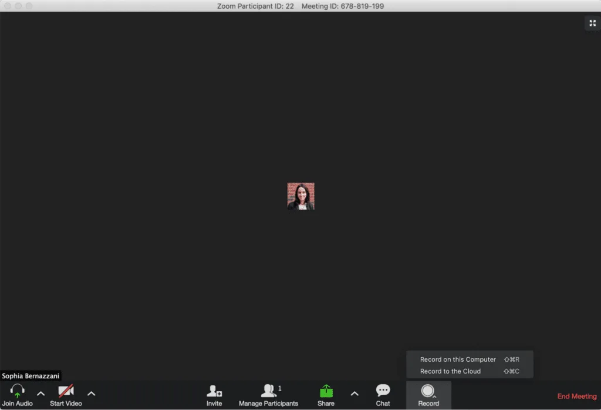Image resolution: width=601 pixels, height=410 pixels.
Task: Expand sharing options arrow beside Share
Action: tap(354, 394)
